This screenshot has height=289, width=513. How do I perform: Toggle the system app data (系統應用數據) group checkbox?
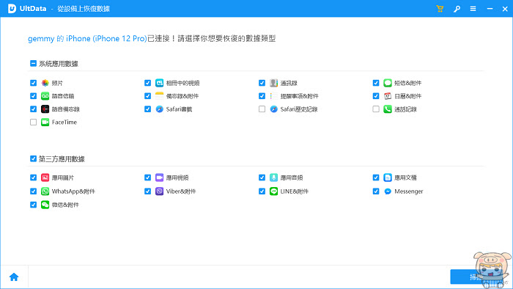click(x=33, y=63)
